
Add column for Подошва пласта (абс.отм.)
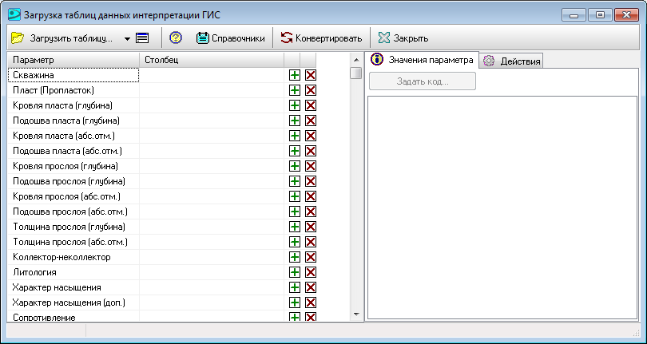295,151
